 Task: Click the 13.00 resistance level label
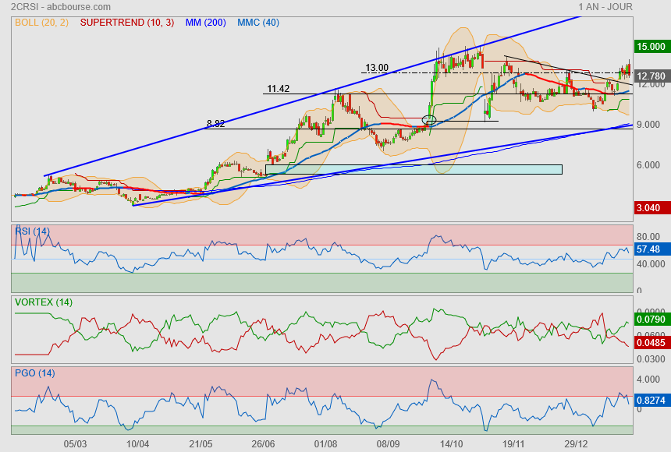tap(377, 68)
